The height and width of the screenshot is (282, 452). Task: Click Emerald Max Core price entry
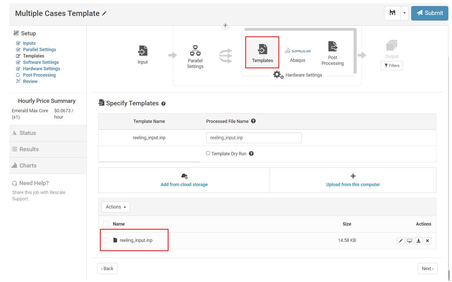[30, 114]
